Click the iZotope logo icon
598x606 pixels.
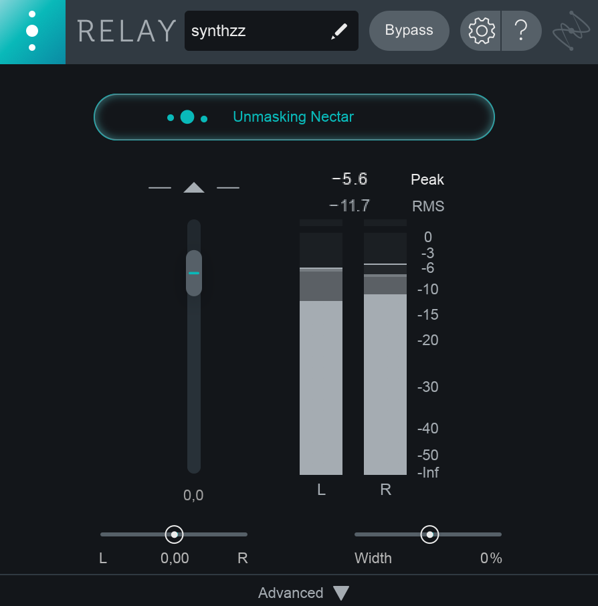pyautogui.click(x=571, y=31)
